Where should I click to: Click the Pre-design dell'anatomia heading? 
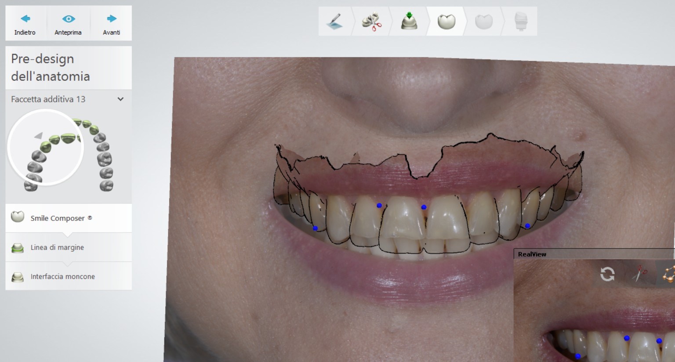point(51,68)
